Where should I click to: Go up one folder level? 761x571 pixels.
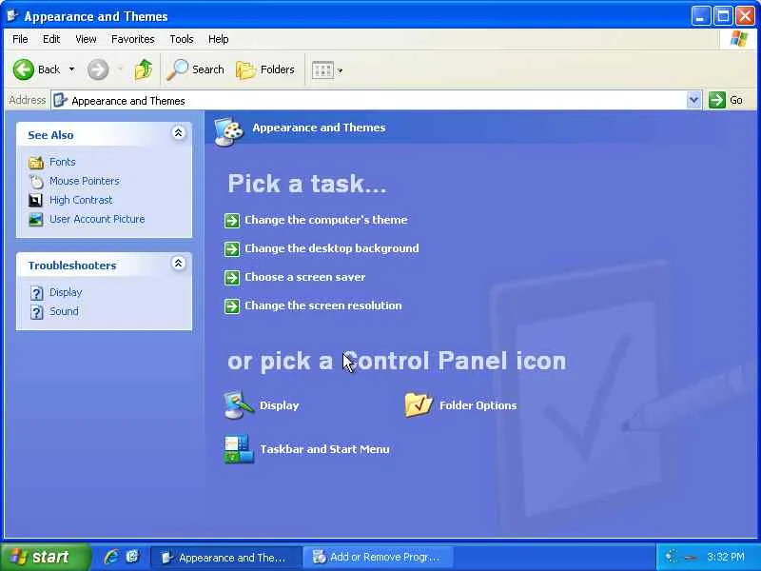point(144,69)
